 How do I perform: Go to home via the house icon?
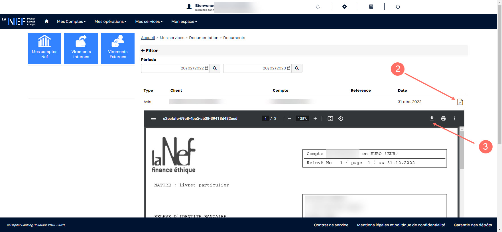pyautogui.click(x=47, y=21)
